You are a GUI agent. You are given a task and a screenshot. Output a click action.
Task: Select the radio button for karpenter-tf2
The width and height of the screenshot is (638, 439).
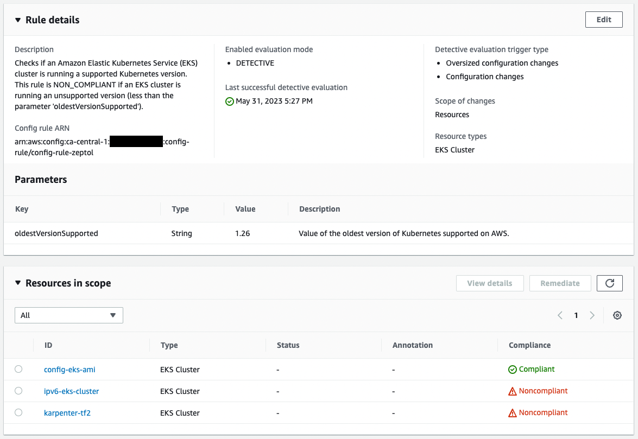18,412
